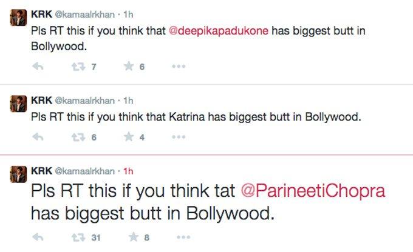
Task: Retweet the tweet mentioning @deepikapadukone
Action: (78, 67)
